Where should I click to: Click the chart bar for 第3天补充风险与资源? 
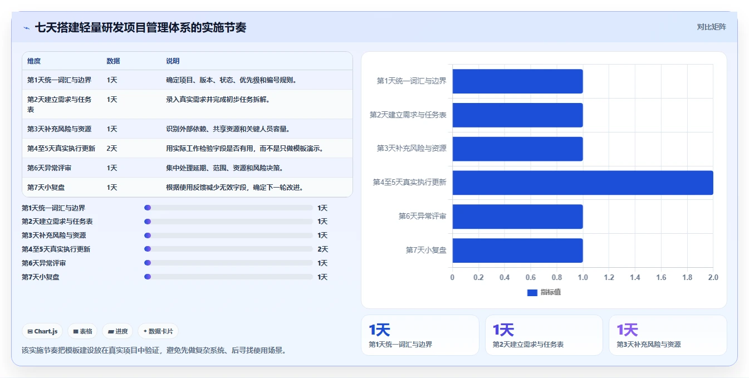pos(517,149)
